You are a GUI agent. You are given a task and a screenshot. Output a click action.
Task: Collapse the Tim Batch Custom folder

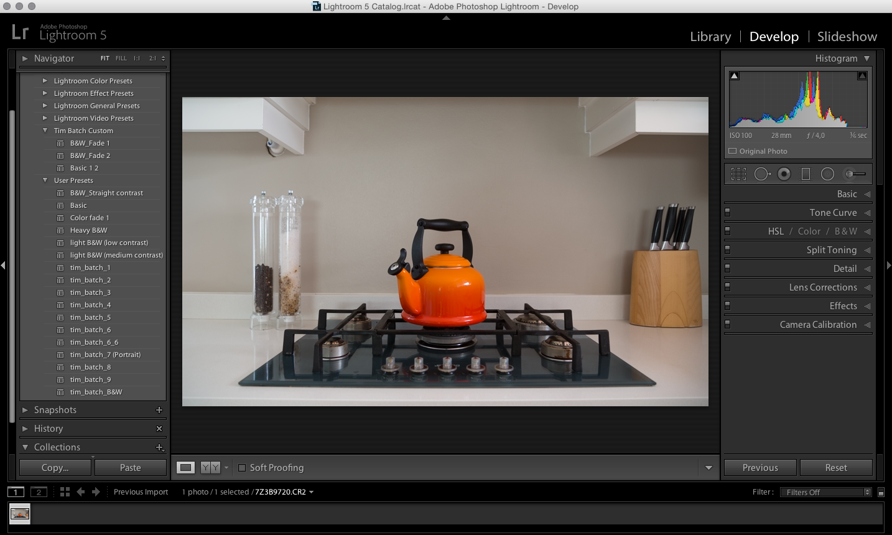45,131
